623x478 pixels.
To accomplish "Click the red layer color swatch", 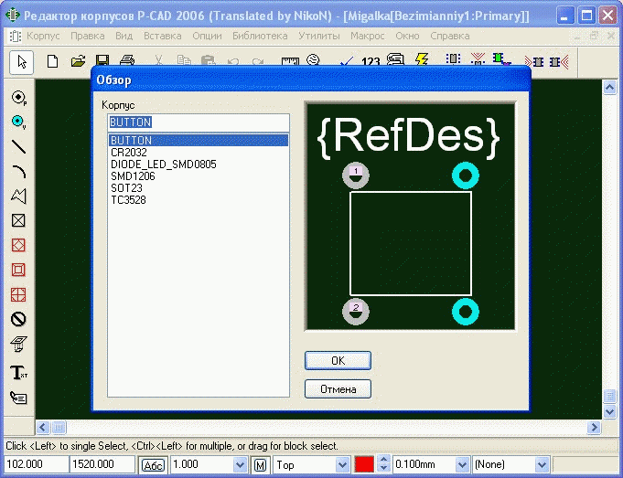I will click(364, 465).
